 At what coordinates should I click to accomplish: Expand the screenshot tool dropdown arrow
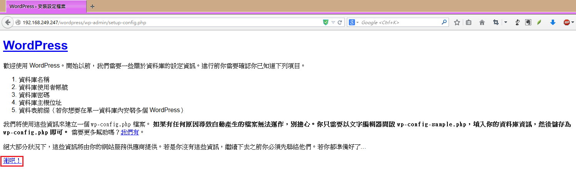pos(506,23)
